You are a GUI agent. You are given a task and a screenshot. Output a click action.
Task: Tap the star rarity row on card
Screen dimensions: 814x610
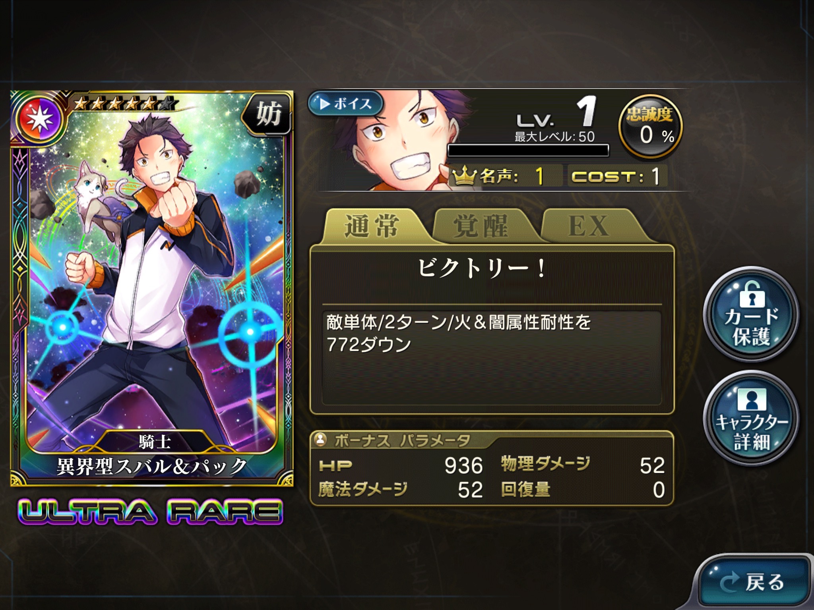coord(124,104)
